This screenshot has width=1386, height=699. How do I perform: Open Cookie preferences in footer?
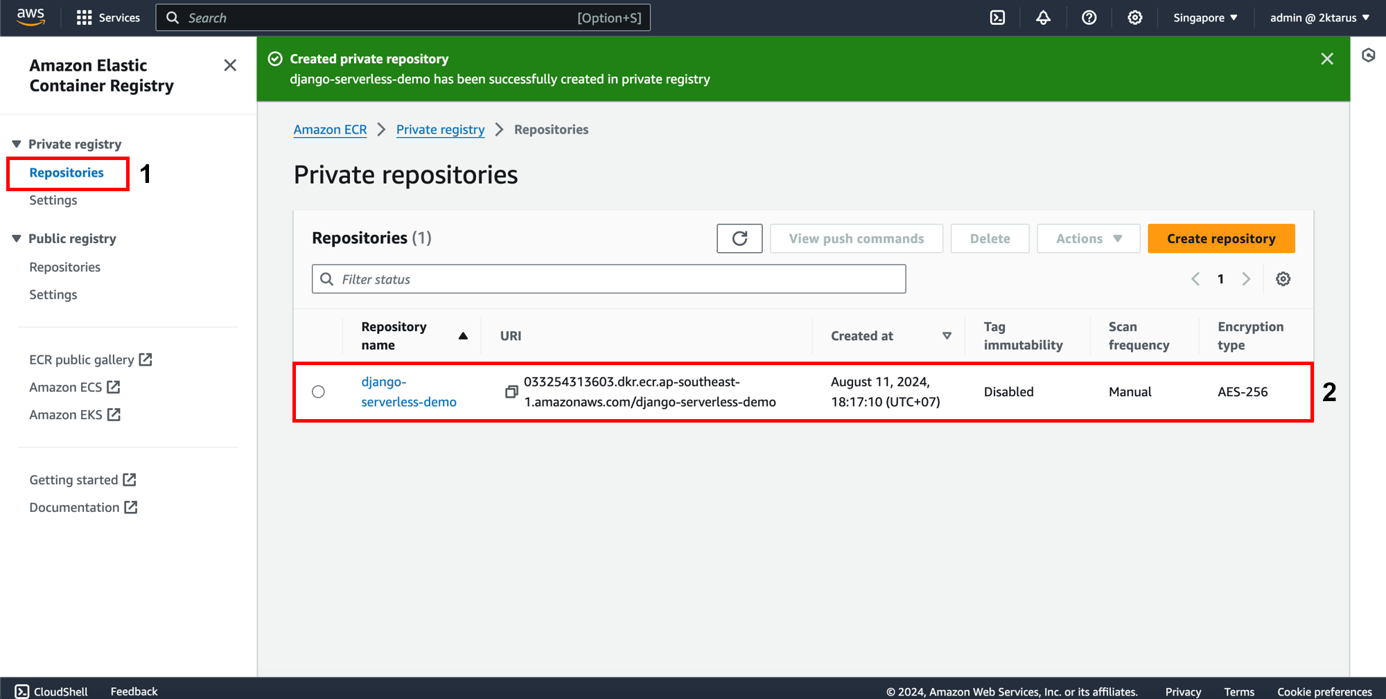coord(1324,691)
